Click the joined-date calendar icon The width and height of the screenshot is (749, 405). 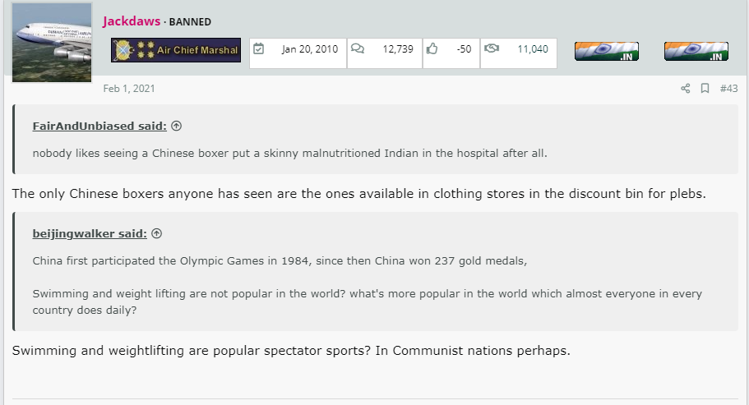[258, 49]
